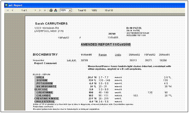Click the print report icon

pos(51,10)
